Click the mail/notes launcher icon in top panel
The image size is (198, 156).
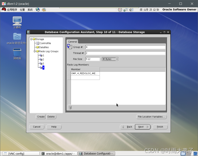44,10
